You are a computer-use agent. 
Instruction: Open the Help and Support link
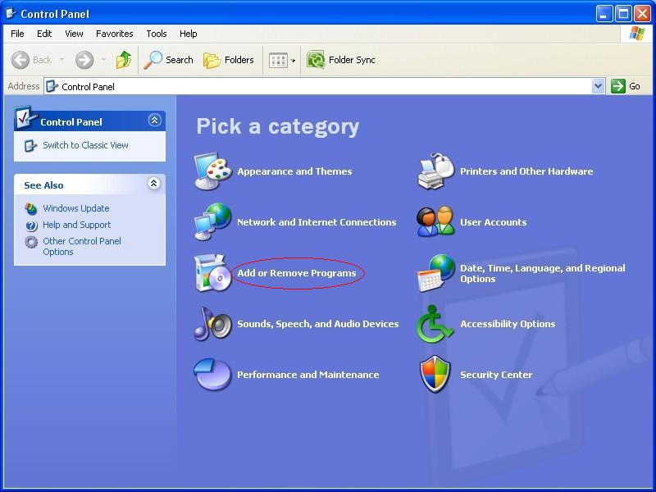(76, 225)
